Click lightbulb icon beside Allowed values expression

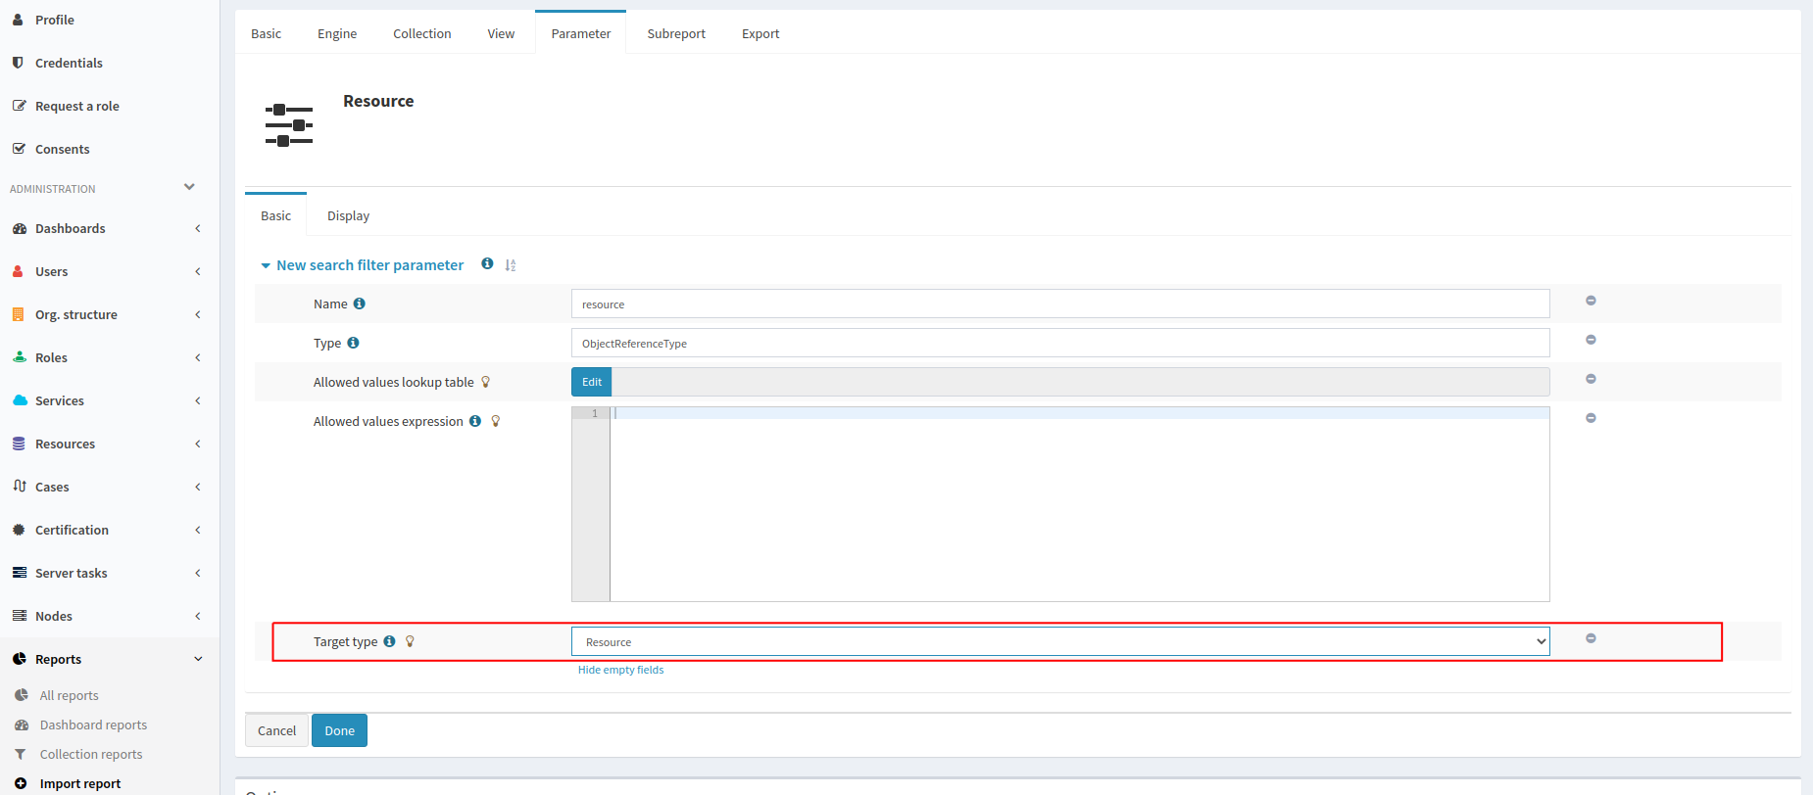(496, 421)
